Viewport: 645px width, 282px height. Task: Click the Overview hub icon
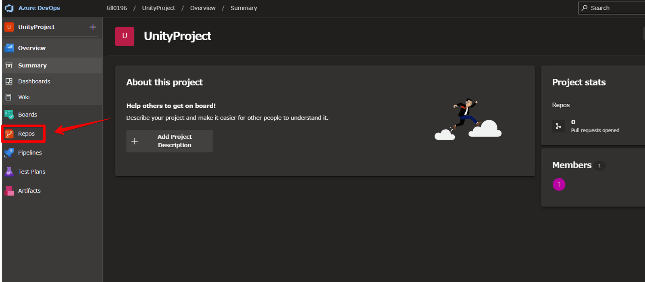pyautogui.click(x=9, y=48)
